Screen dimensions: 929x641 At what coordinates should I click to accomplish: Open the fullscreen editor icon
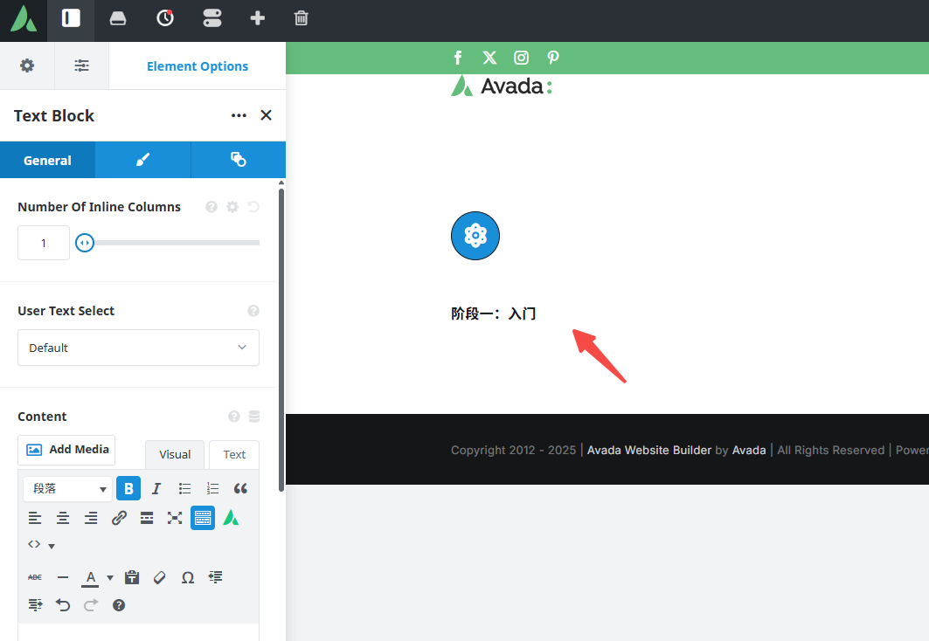tap(174, 517)
